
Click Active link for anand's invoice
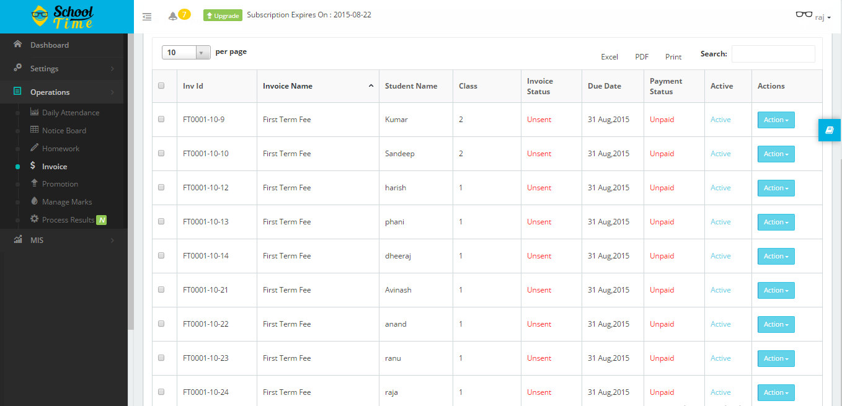720,324
